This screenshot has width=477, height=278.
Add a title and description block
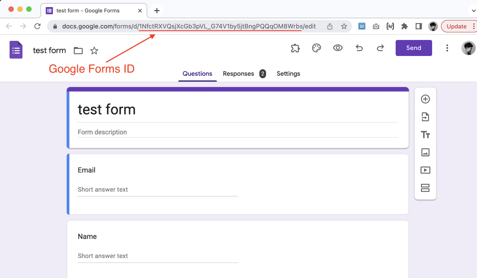pos(425,135)
